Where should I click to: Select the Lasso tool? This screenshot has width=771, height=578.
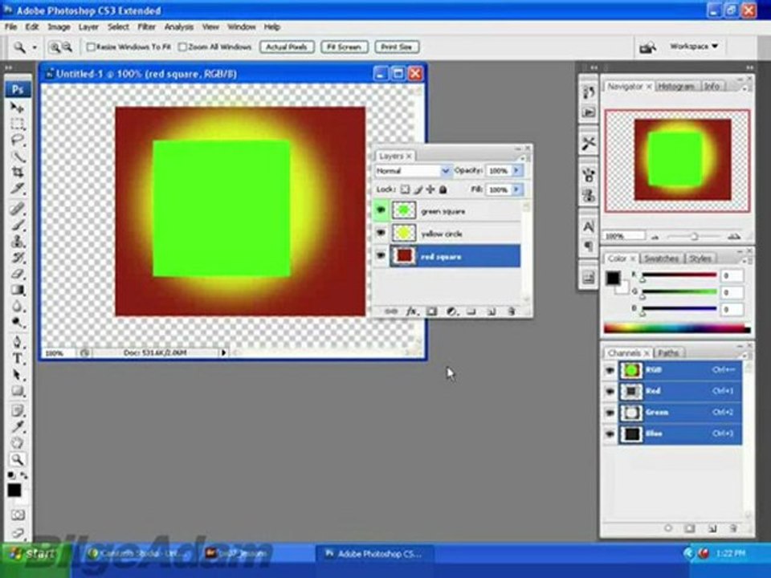(x=18, y=140)
